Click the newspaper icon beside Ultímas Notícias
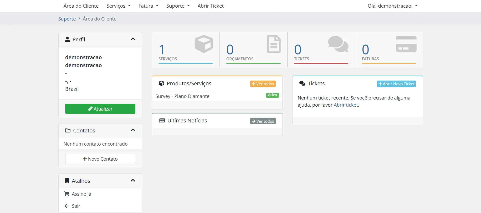This screenshot has height=213, width=481. [162, 121]
